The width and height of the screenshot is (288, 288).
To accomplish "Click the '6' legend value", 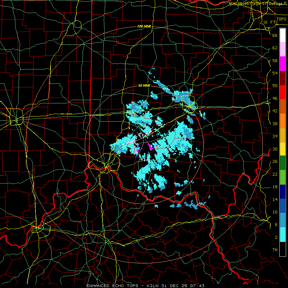I will [x=276, y=225].
